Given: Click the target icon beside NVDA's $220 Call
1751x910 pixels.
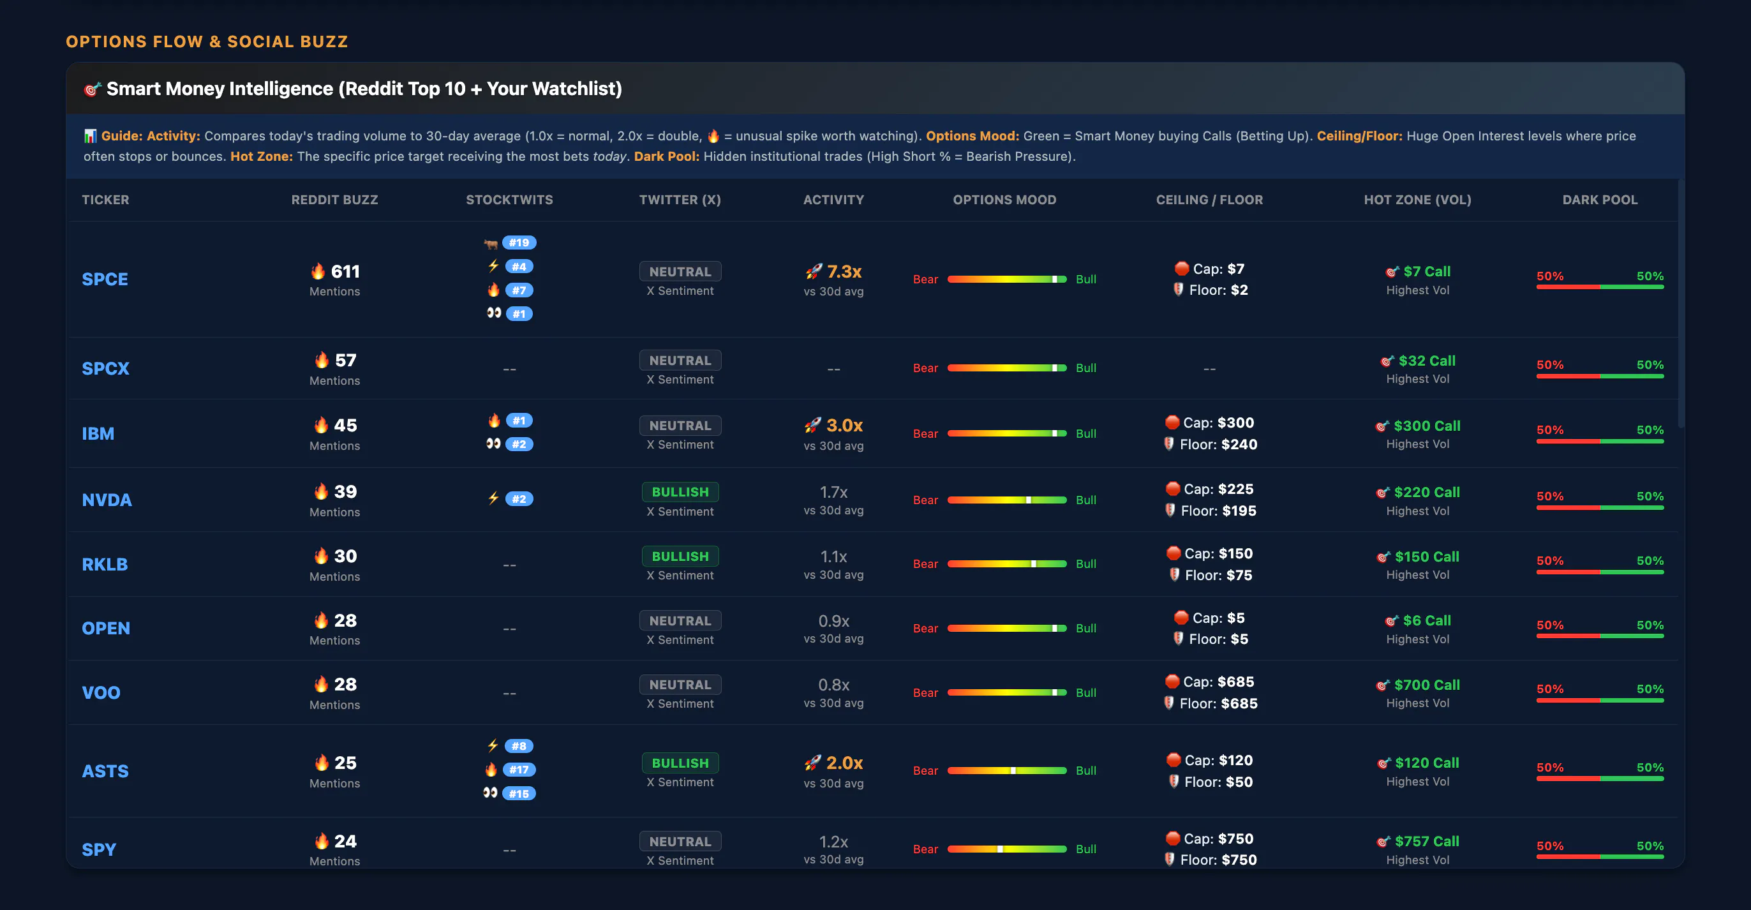Looking at the screenshot, I should [1383, 492].
